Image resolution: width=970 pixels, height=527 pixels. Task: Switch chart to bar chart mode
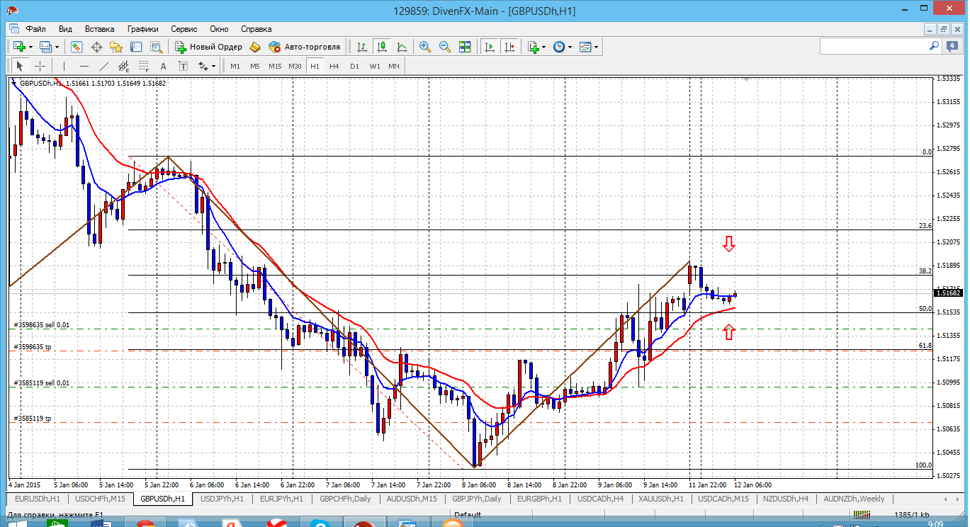[x=362, y=47]
